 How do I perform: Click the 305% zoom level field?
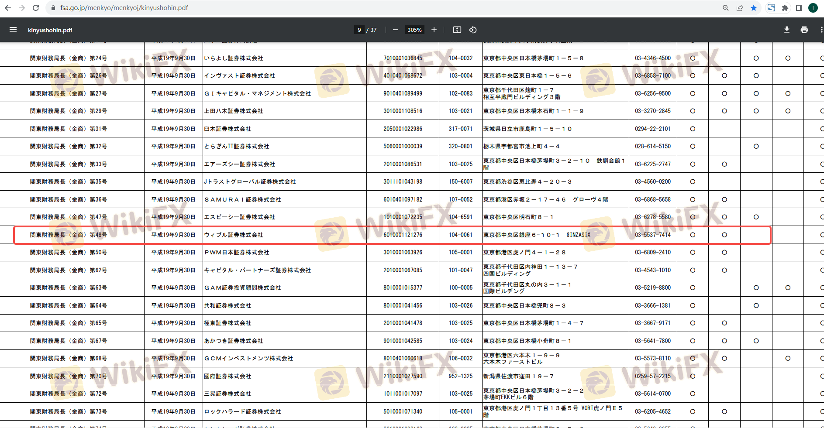click(414, 30)
